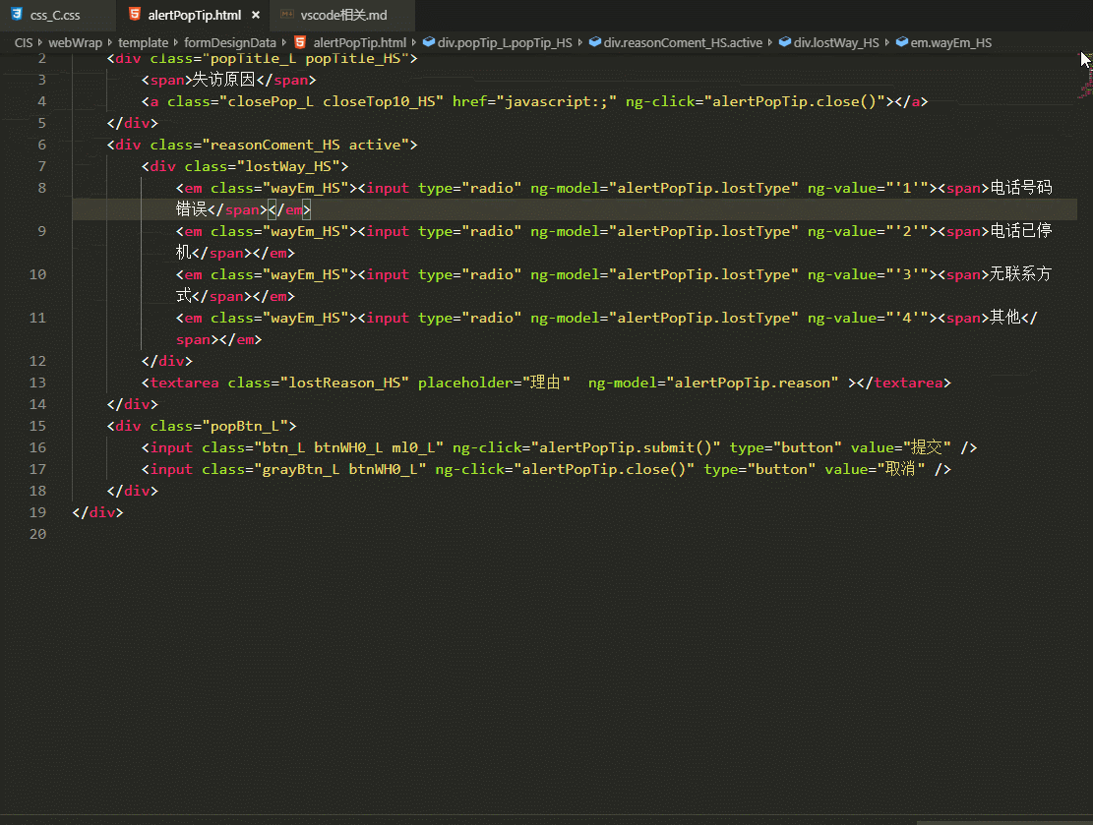Image resolution: width=1093 pixels, height=825 pixels.
Task: Click line number 16 in the gutter
Action: pyautogui.click(x=37, y=446)
